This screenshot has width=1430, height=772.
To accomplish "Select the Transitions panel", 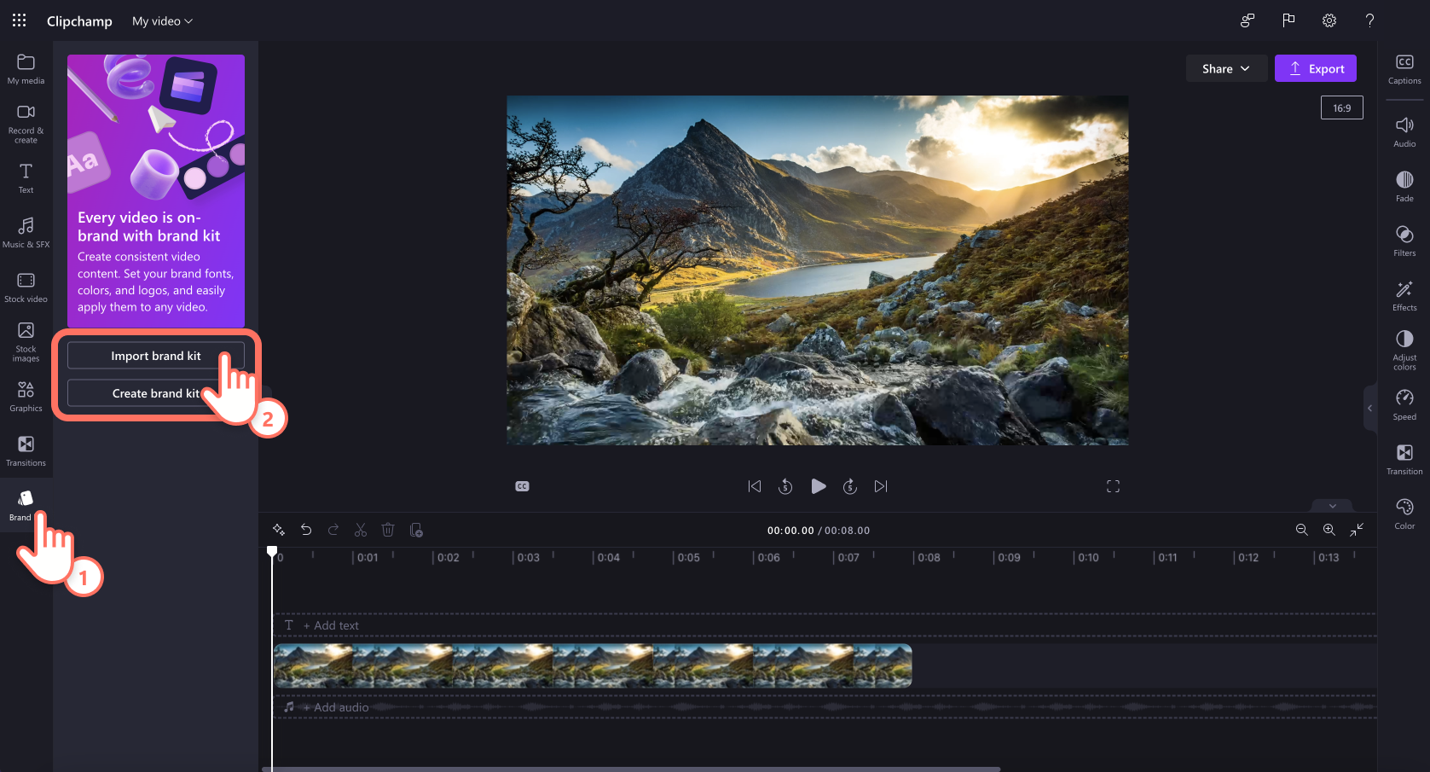I will 26,450.
